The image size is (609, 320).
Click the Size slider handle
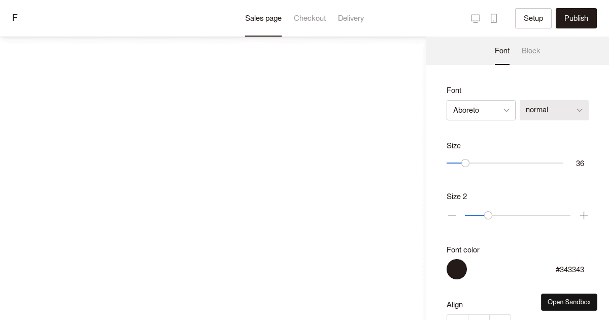tap(465, 163)
